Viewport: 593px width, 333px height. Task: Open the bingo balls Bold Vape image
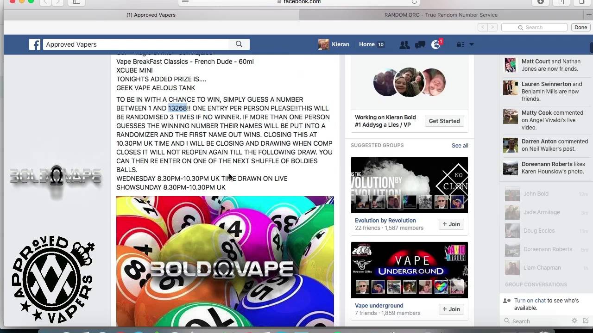225,261
